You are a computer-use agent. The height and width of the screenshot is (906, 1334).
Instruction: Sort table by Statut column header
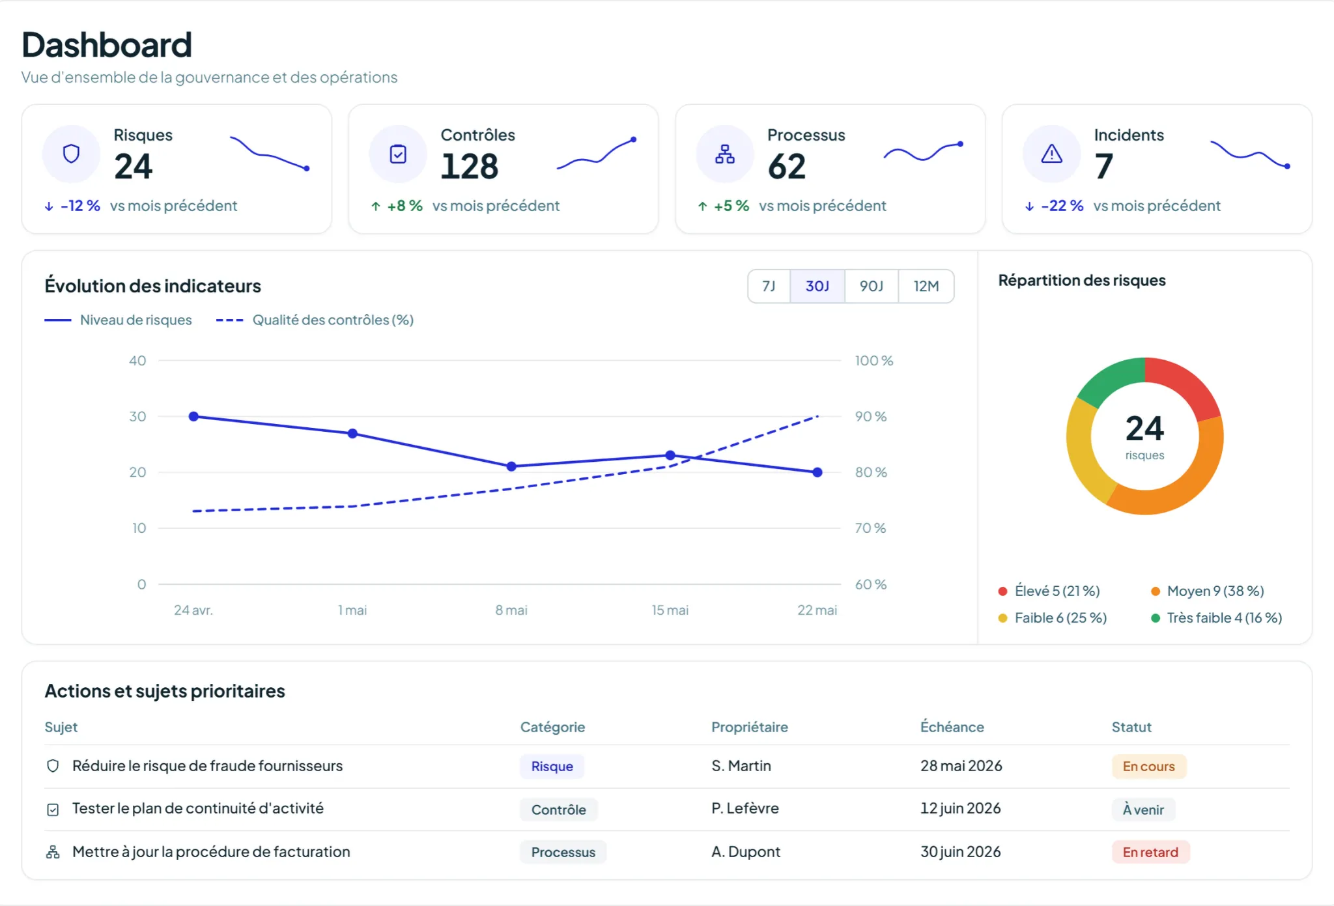[x=1131, y=727]
